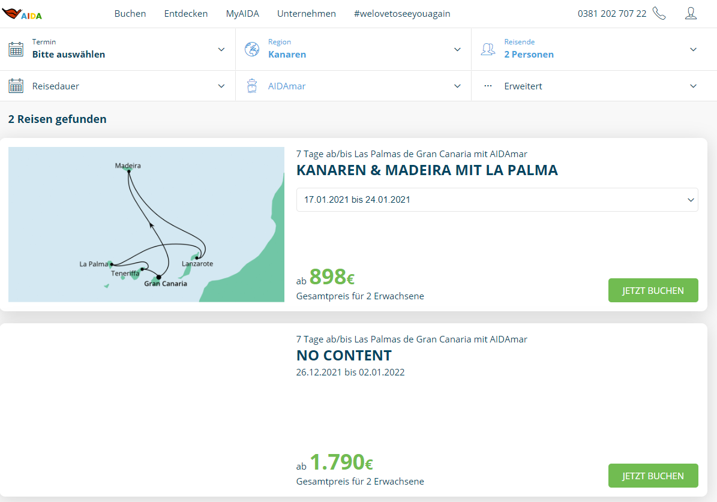Expand the Region Kanaren dropdown
This screenshot has width=717, height=502.
457,49
